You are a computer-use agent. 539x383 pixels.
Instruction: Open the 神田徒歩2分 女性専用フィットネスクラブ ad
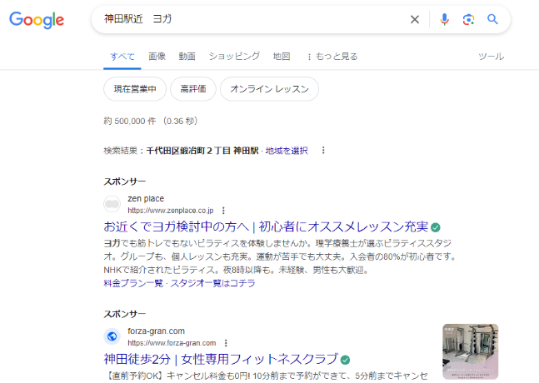tap(221, 360)
